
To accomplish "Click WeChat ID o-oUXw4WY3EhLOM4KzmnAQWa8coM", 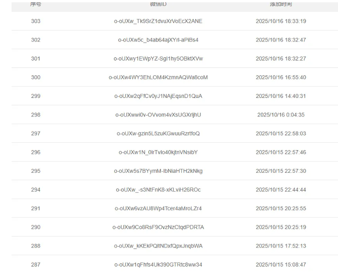I will 158,78.
